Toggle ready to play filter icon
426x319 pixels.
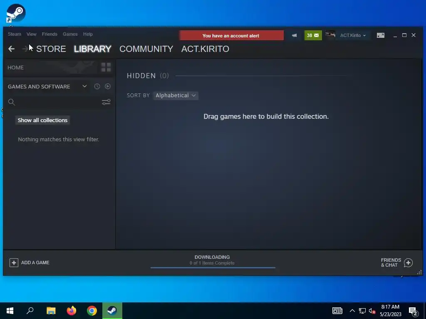tap(108, 86)
